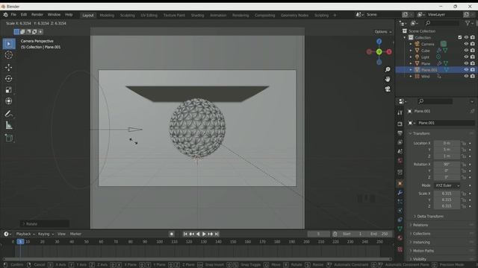Click the blue Z axis gizmo
The image size is (478, 268).
click(379, 42)
